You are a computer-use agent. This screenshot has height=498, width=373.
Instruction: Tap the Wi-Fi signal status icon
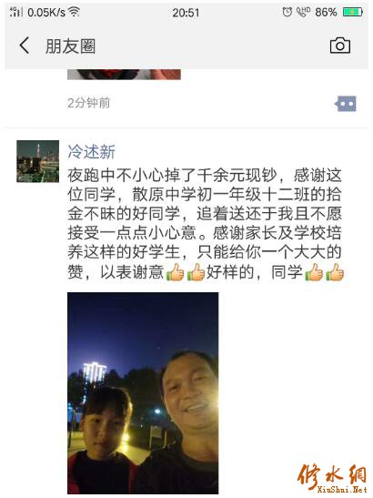75,13
